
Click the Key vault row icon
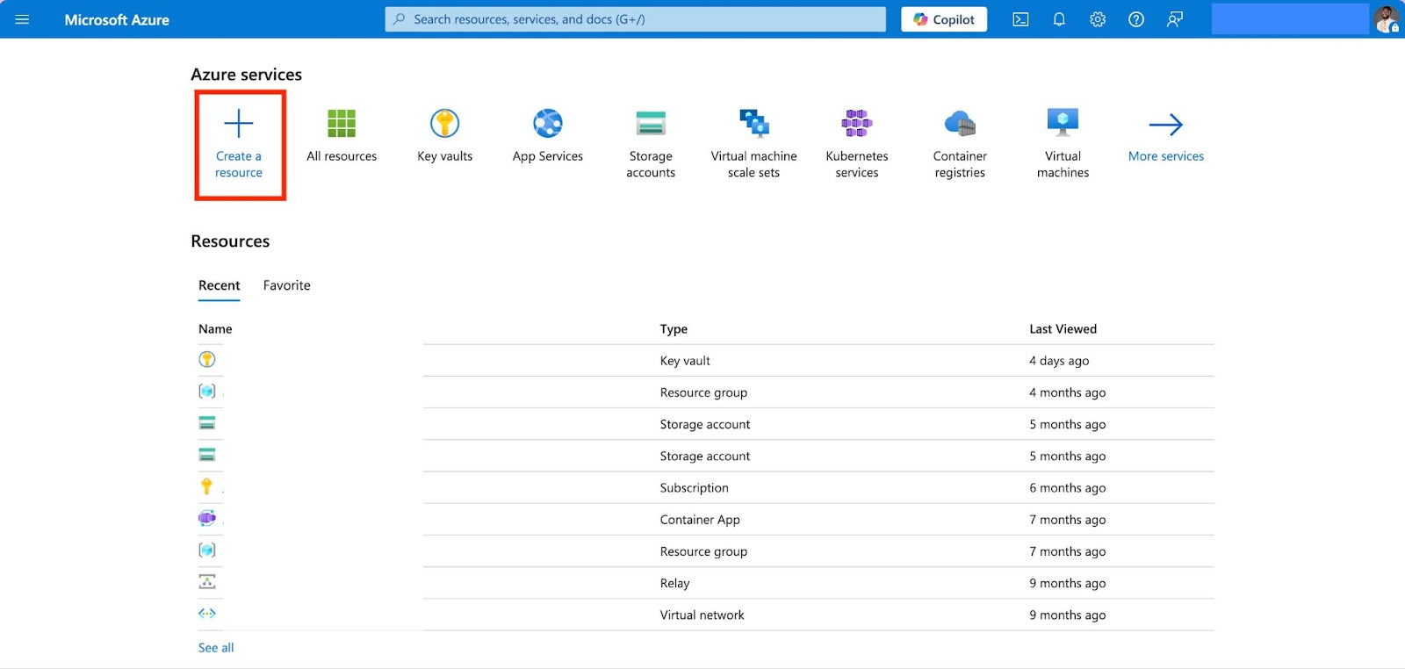207,359
